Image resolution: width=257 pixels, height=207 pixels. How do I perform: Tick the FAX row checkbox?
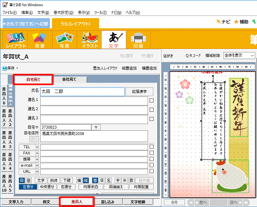tap(152, 153)
